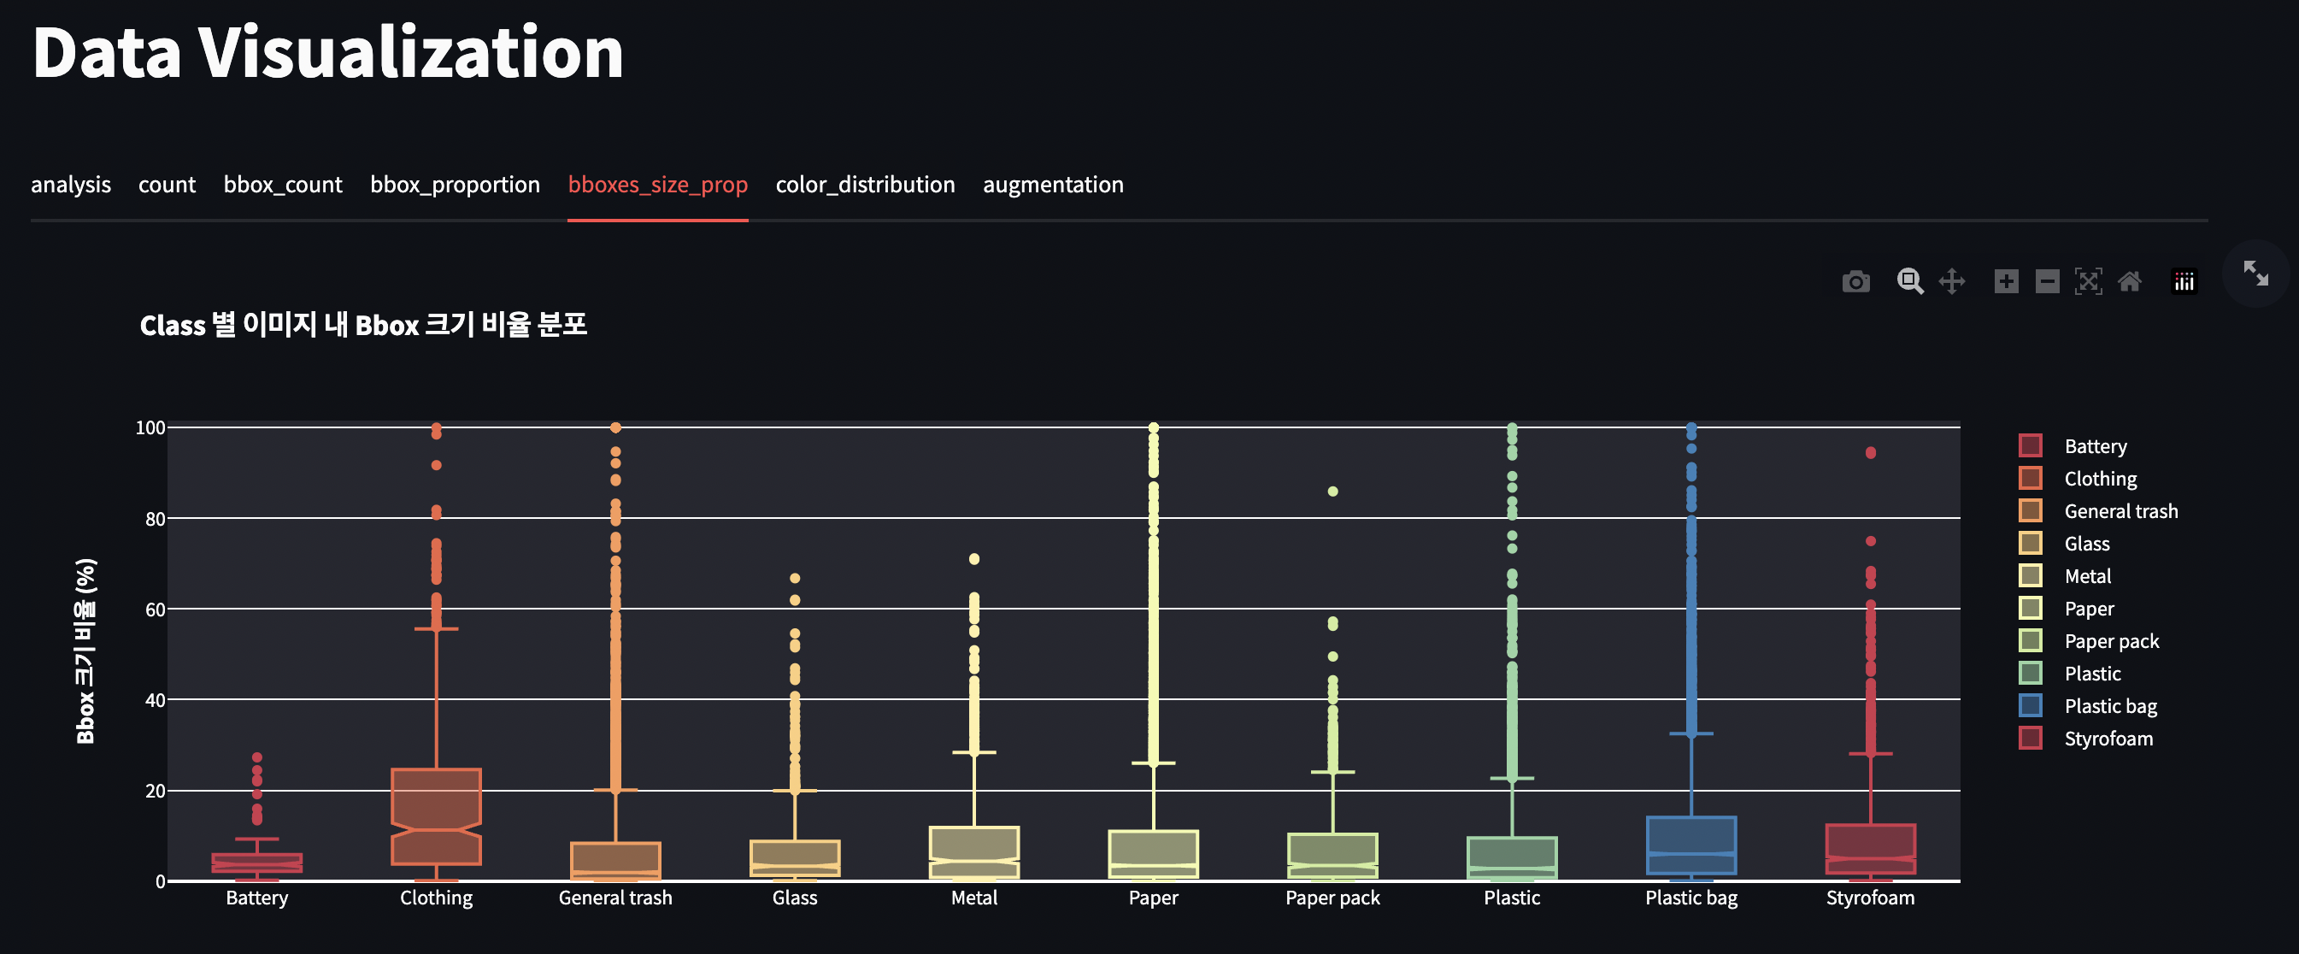Select the zoom tool in the chart toolbar

tap(1910, 281)
